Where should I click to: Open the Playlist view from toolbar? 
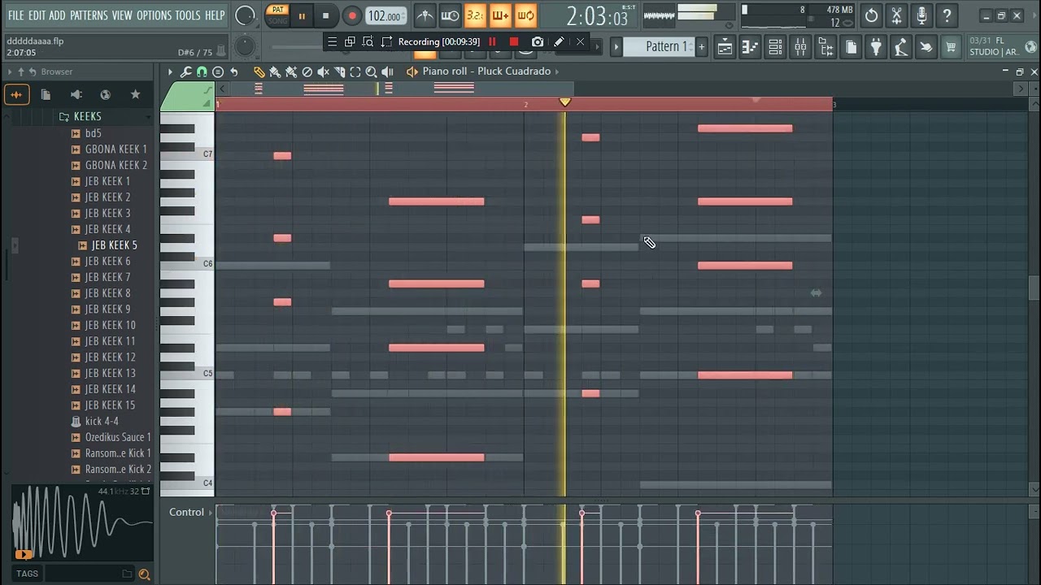[x=725, y=47]
